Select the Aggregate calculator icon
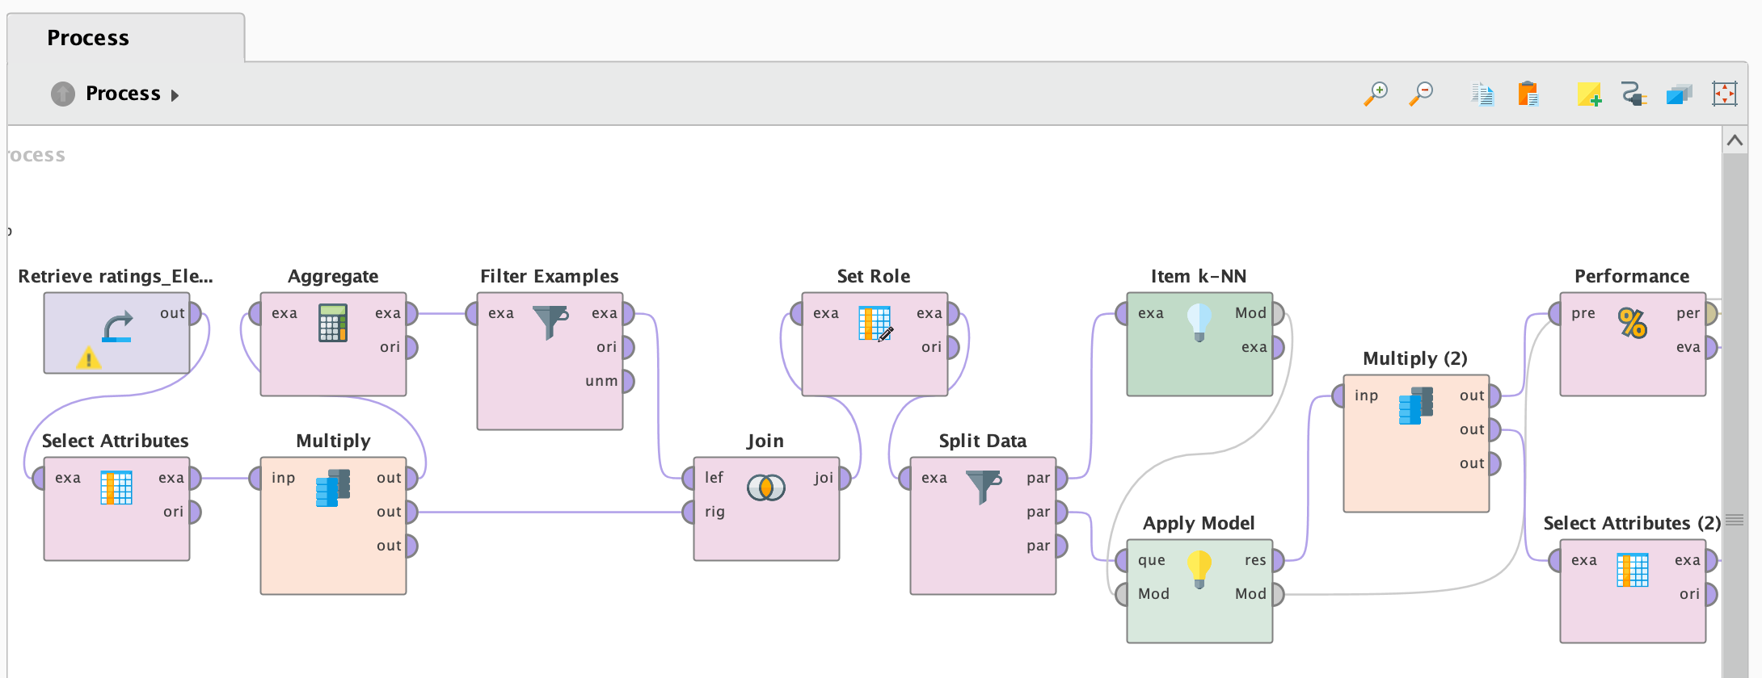The height and width of the screenshot is (678, 1762). (333, 323)
